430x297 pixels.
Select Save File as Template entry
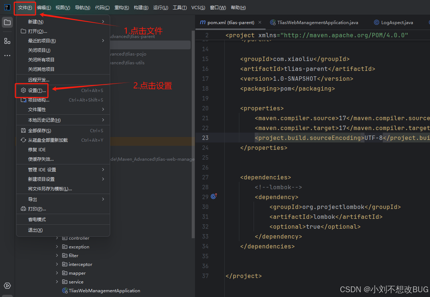pos(63,189)
